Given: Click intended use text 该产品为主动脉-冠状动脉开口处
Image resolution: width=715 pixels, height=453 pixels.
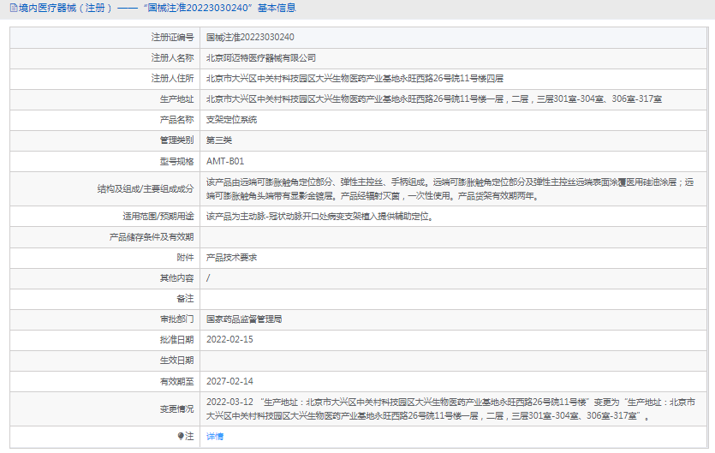Looking at the screenshot, I should (319, 217).
